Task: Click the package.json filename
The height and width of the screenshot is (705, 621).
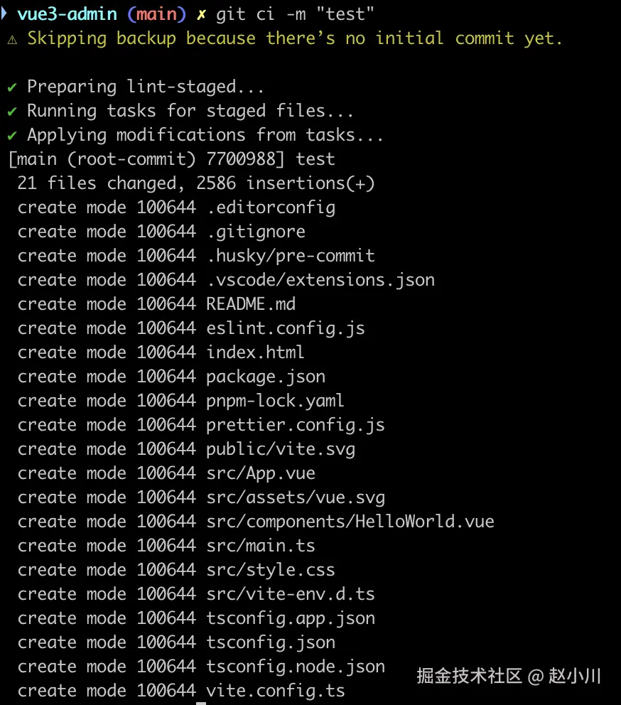Action: point(266,377)
